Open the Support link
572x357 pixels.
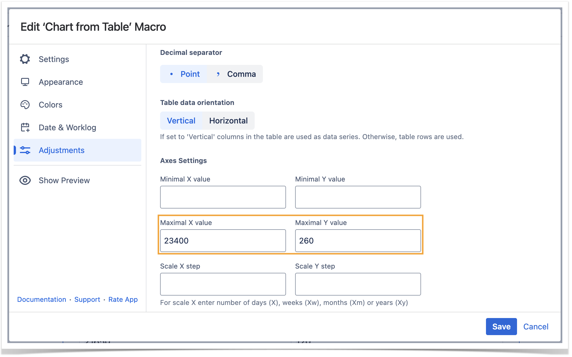87,300
